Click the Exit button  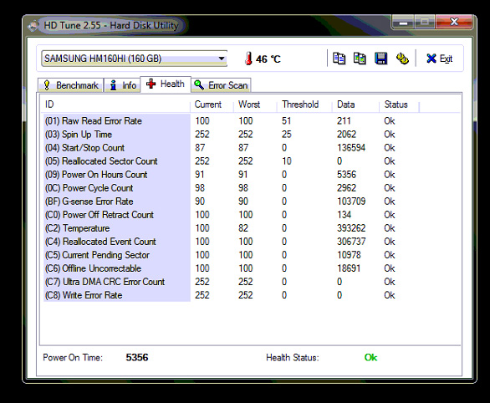pos(439,59)
